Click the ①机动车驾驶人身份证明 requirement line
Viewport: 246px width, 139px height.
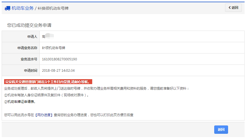tap(47, 95)
